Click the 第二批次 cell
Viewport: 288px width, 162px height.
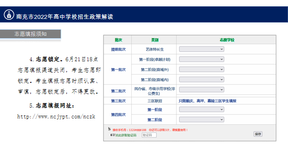point(118,91)
